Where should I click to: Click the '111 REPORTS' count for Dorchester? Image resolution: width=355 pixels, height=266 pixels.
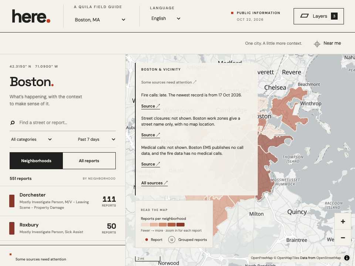109,201
